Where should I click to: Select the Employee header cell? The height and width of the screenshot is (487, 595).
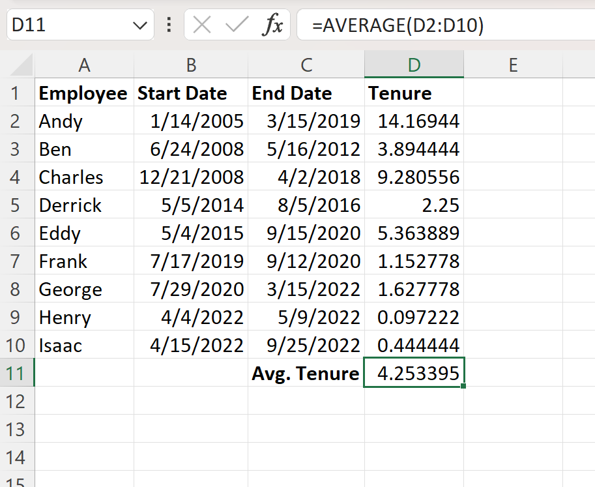[x=83, y=93]
